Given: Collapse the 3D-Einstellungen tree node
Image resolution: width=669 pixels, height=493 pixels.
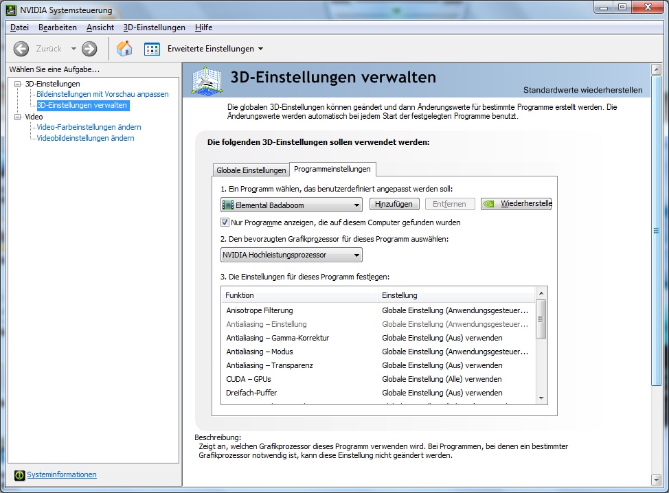Looking at the screenshot, I should coord(17,84).
